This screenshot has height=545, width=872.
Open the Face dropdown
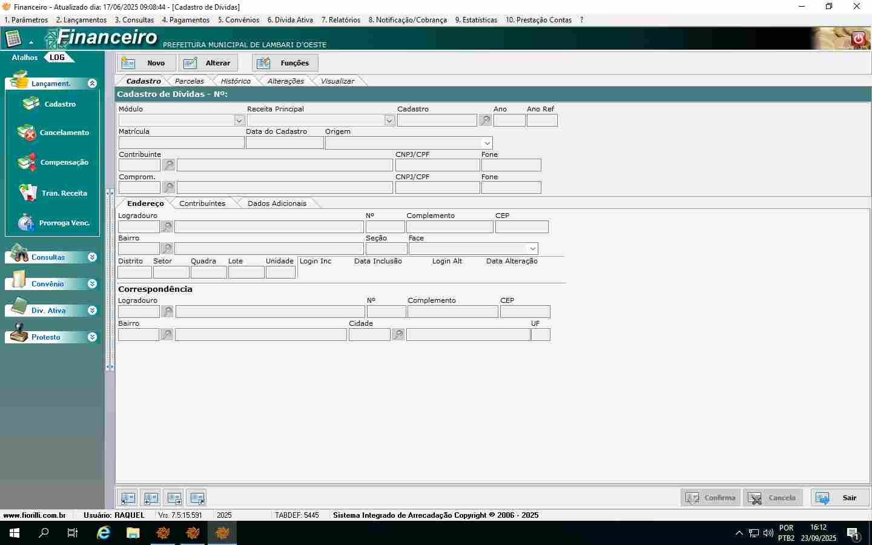532,249
